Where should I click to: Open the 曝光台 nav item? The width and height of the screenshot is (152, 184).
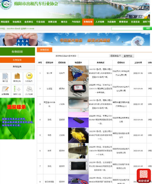[x=64, y=22]
